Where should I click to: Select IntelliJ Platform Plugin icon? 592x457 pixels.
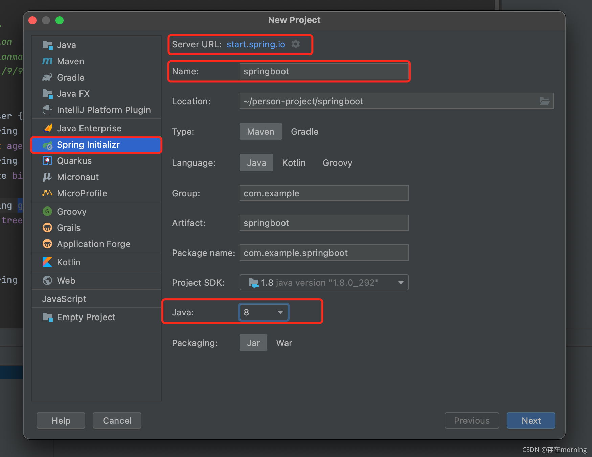coord(47,110)
